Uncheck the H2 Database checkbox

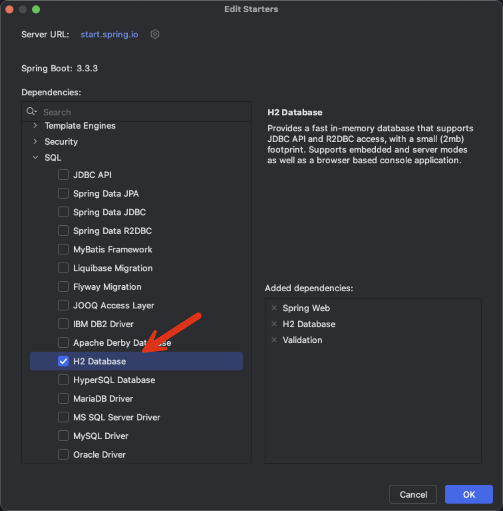(x=63, y=361)
